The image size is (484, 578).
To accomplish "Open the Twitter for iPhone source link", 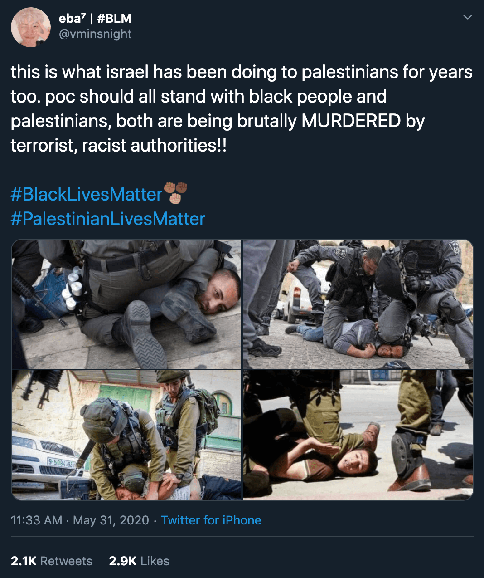I will [x=211, y=520].
